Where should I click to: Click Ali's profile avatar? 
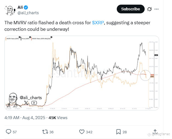[x=10, y=11]
